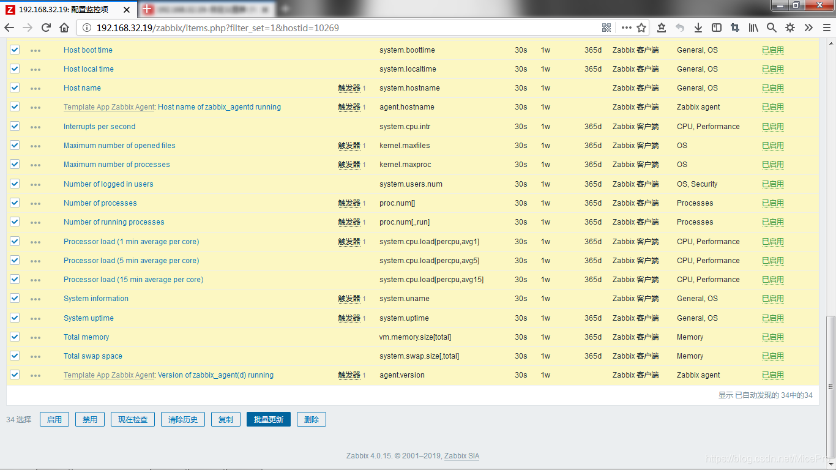Toggle the Interrupts per second checkbox
This screenshot has height=470, width=836.
(15, 126)
